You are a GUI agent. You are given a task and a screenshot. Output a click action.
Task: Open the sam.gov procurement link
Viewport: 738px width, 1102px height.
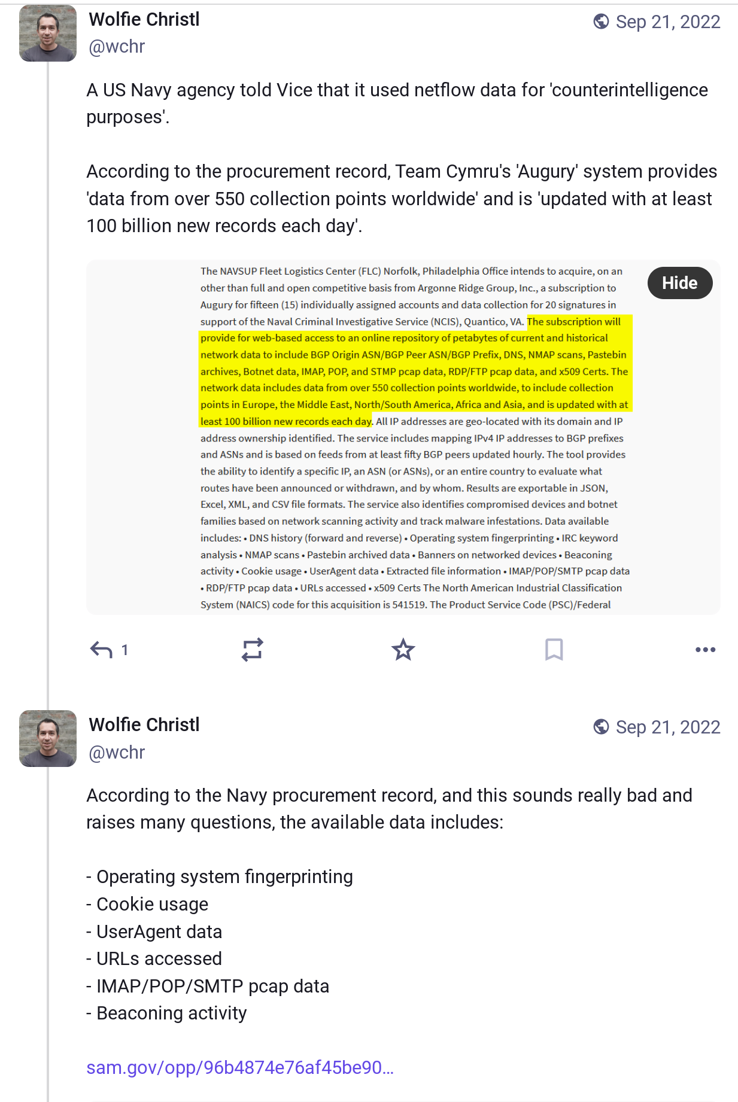240,1068
